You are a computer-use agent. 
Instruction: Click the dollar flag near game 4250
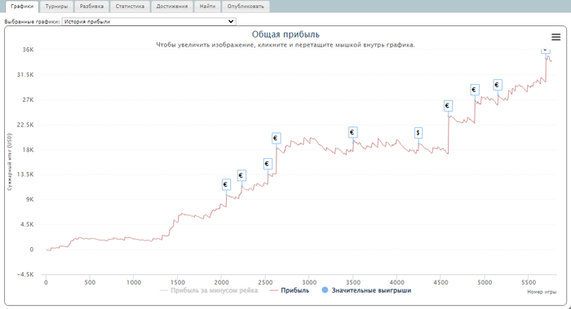pyautogui.click(x=418, y=133)
